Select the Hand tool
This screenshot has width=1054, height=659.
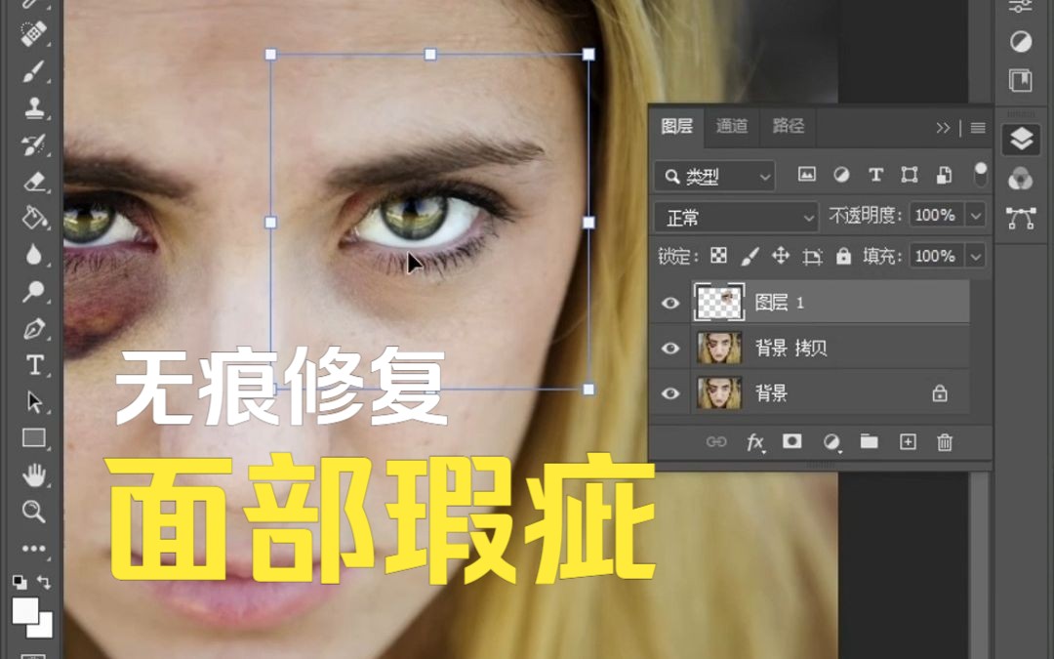tap(32, 474)
